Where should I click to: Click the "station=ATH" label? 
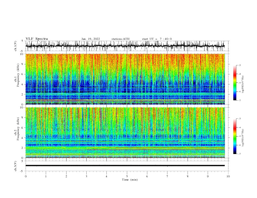coord(120,39)
